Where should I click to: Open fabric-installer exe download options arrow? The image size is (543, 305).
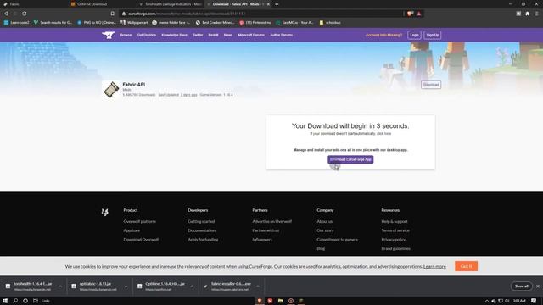click(258, 286)
